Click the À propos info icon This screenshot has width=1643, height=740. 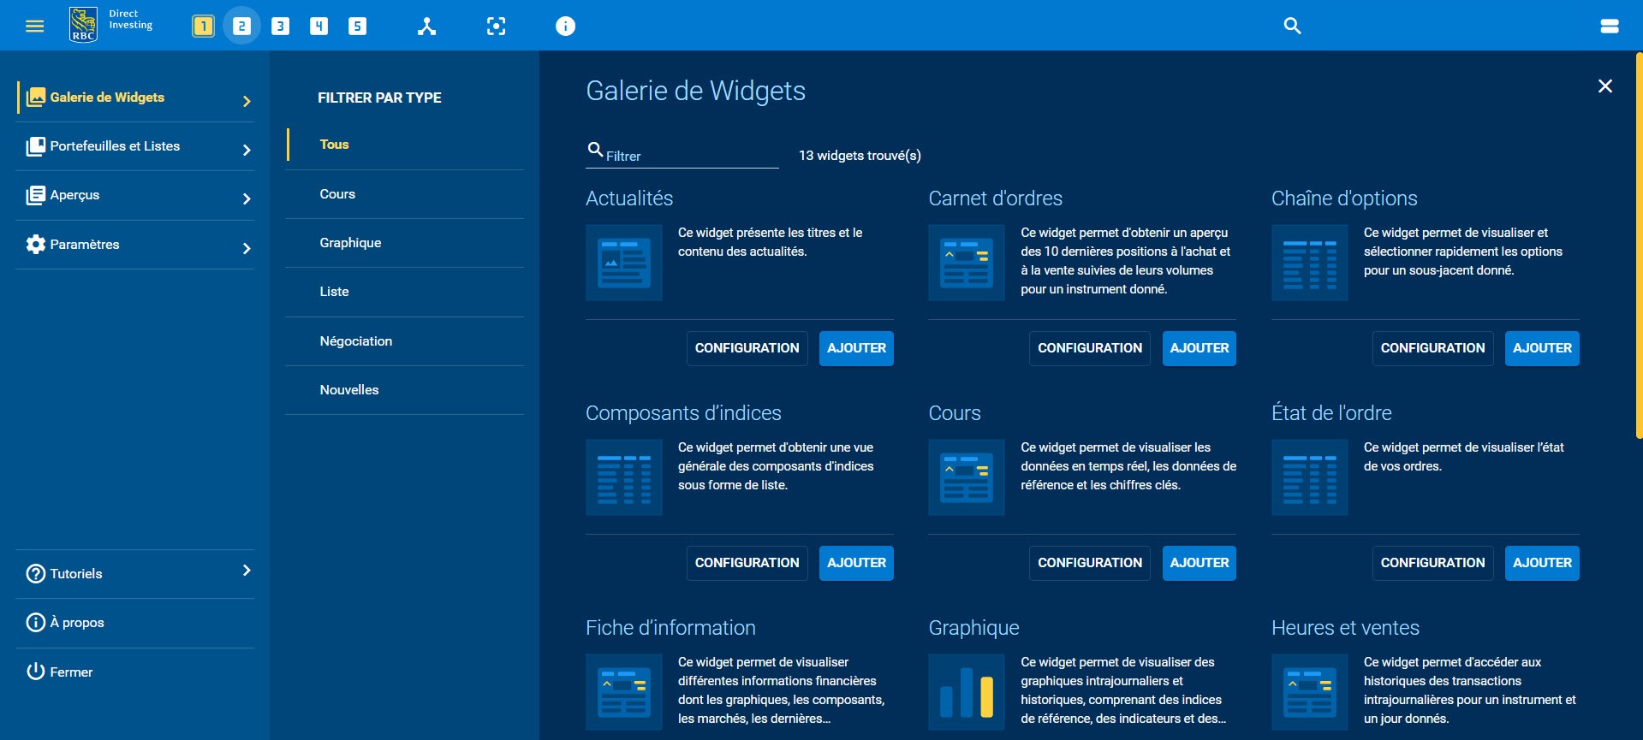(x=36, y=622)
